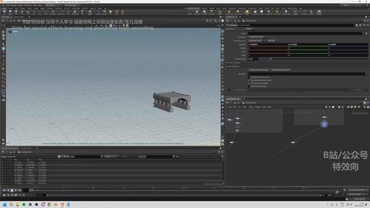Image resolution: width=370 pixels, height=208 pixels.
Task: Open the Transform Order dropdown
Action: [257, 40]
